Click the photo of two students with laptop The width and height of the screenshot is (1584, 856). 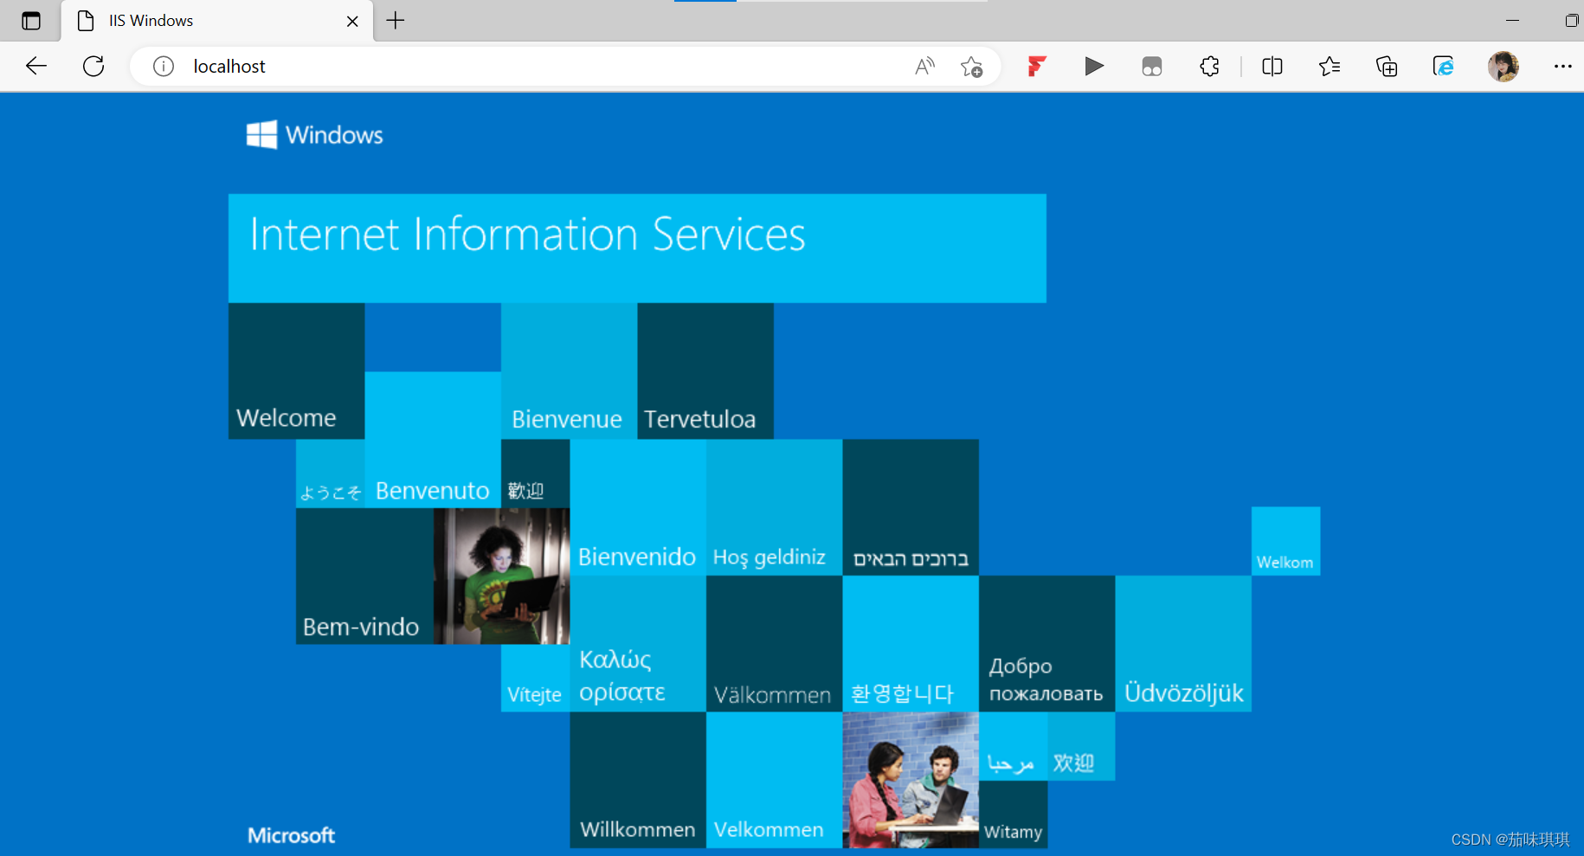click(911, 780)
